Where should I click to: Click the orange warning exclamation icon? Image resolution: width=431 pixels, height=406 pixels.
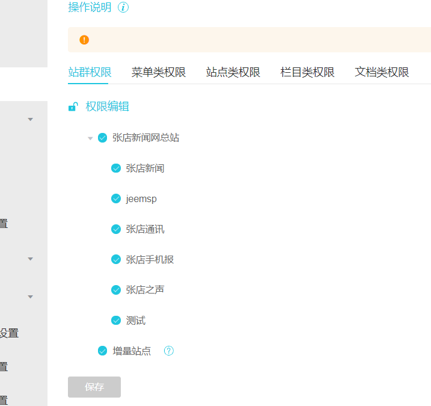point(84,40)
